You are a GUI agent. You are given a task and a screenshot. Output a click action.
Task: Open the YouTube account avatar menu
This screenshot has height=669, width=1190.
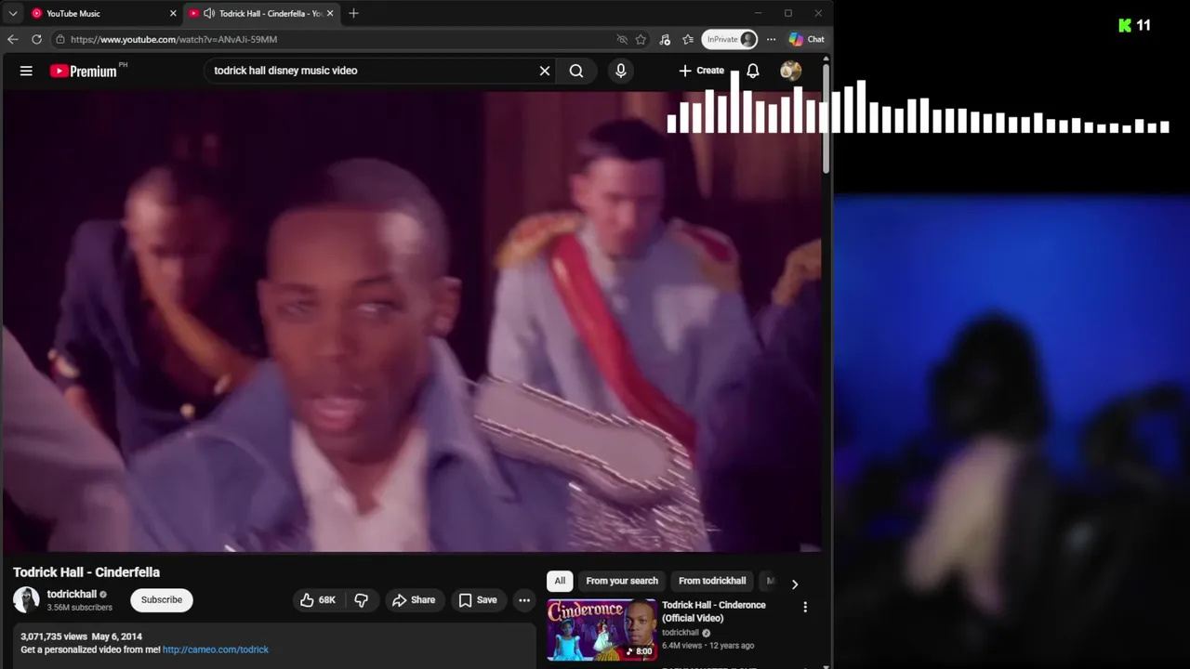point(791,71)
